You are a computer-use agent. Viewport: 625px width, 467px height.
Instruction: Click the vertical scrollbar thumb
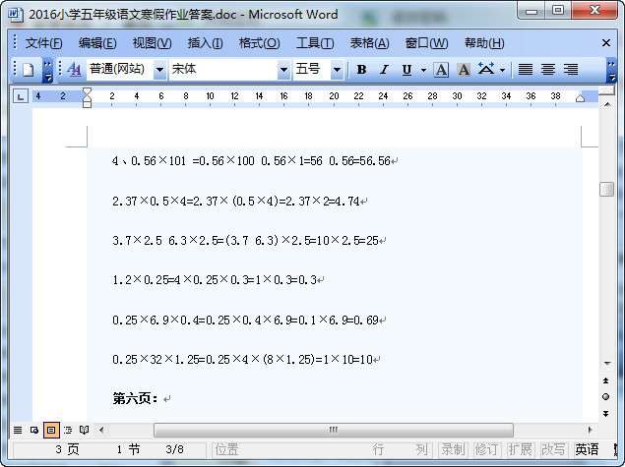pyautogui.click(x=606, y=190)
